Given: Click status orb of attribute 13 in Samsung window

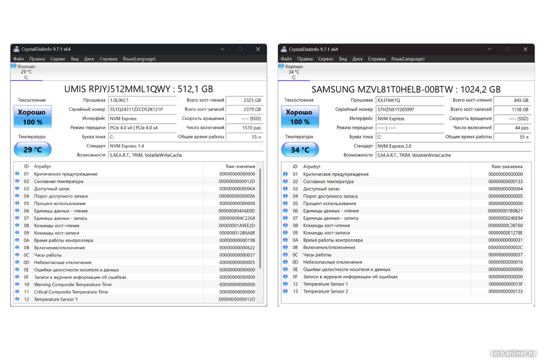Looking at the screenshot, I should click(x=285, y=291).
